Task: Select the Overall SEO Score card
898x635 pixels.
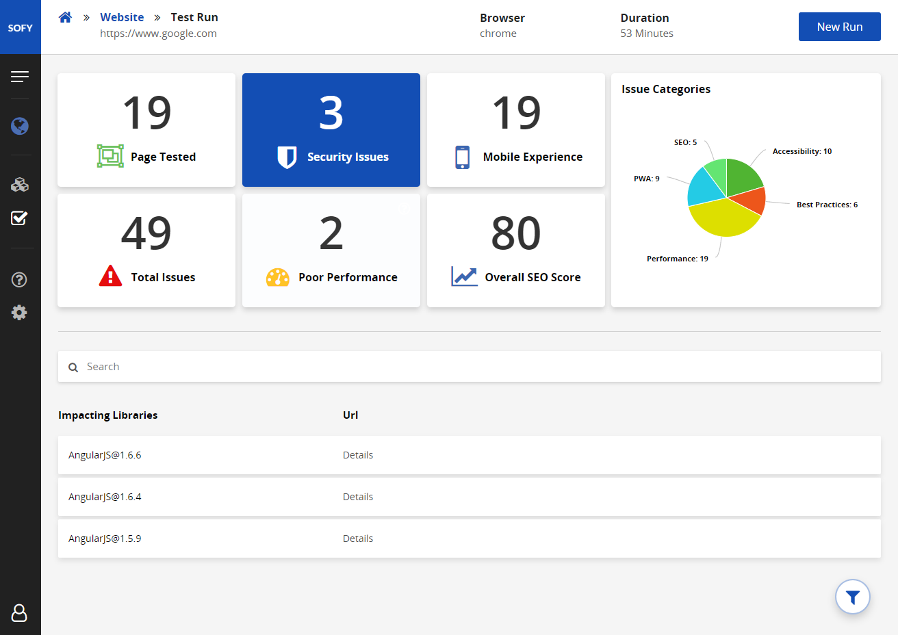Action: click(516, 250)
